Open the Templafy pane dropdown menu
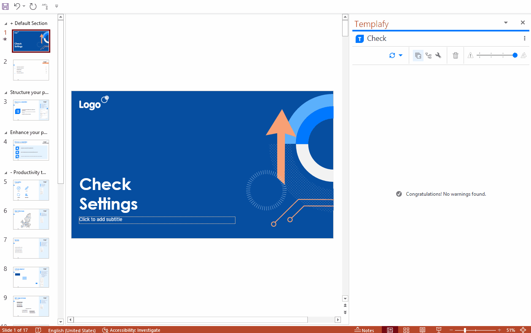This screenshot has height=333, width=531. coord(506,22)
